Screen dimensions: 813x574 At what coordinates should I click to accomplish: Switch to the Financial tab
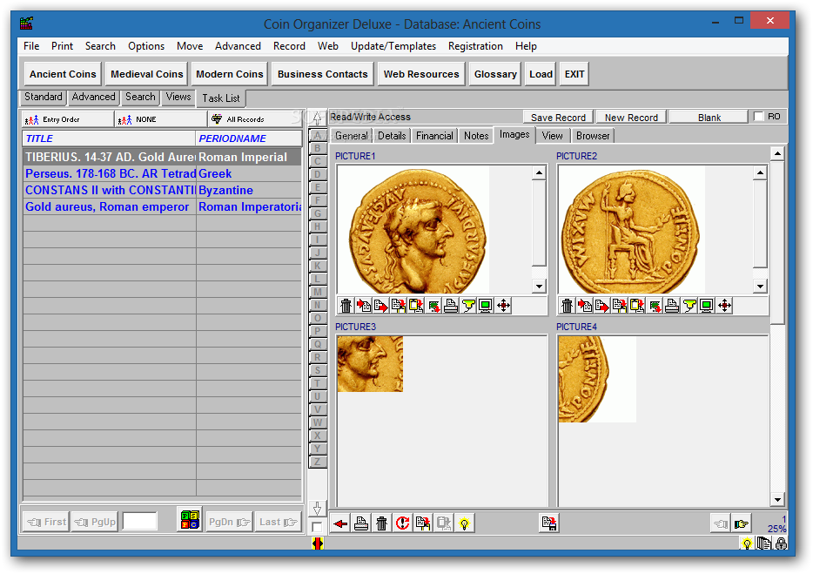[x=434, y=136]
